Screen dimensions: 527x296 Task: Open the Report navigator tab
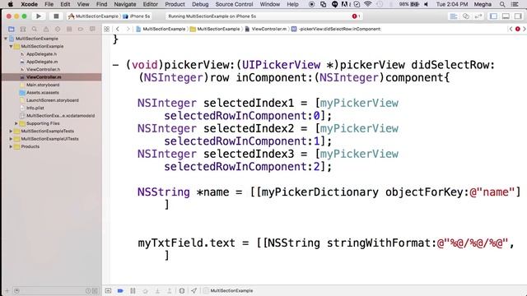[92, 30]
